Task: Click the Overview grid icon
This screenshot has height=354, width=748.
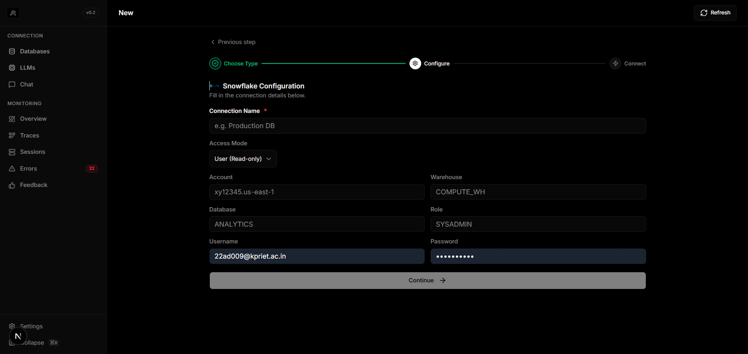Action: coord(12,119)
